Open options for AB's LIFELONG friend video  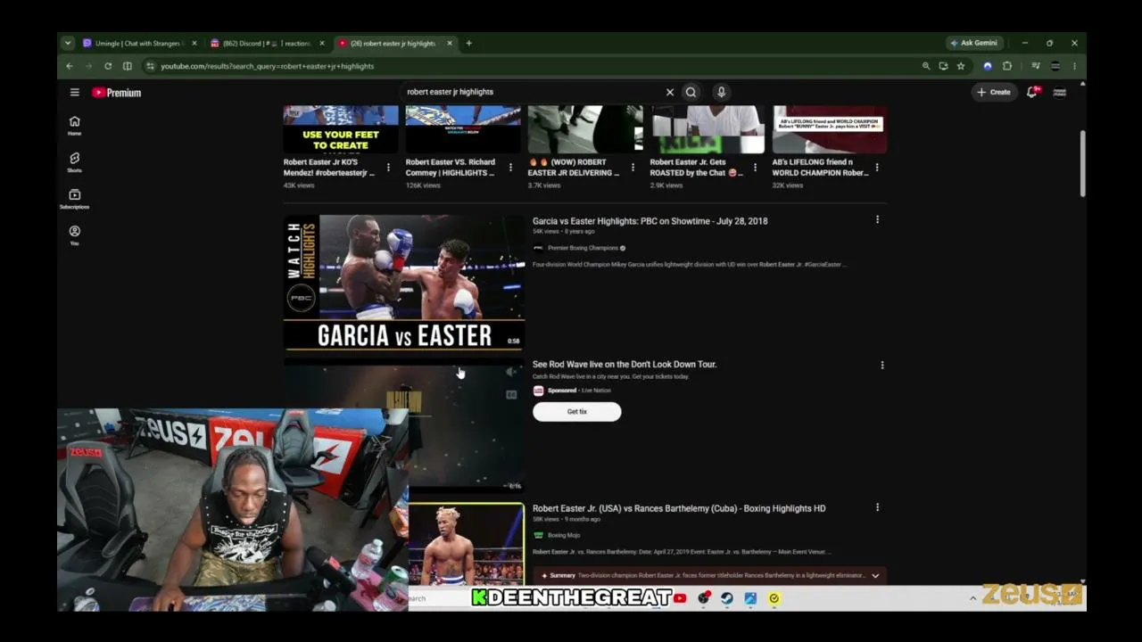tap(877, 168)
